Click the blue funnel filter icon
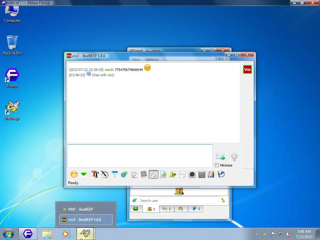Image resolution: width=320 pixels, height=240 pixels. (x=114, y=174)
